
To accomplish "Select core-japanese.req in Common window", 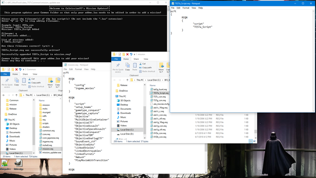I will click(50, 138).
